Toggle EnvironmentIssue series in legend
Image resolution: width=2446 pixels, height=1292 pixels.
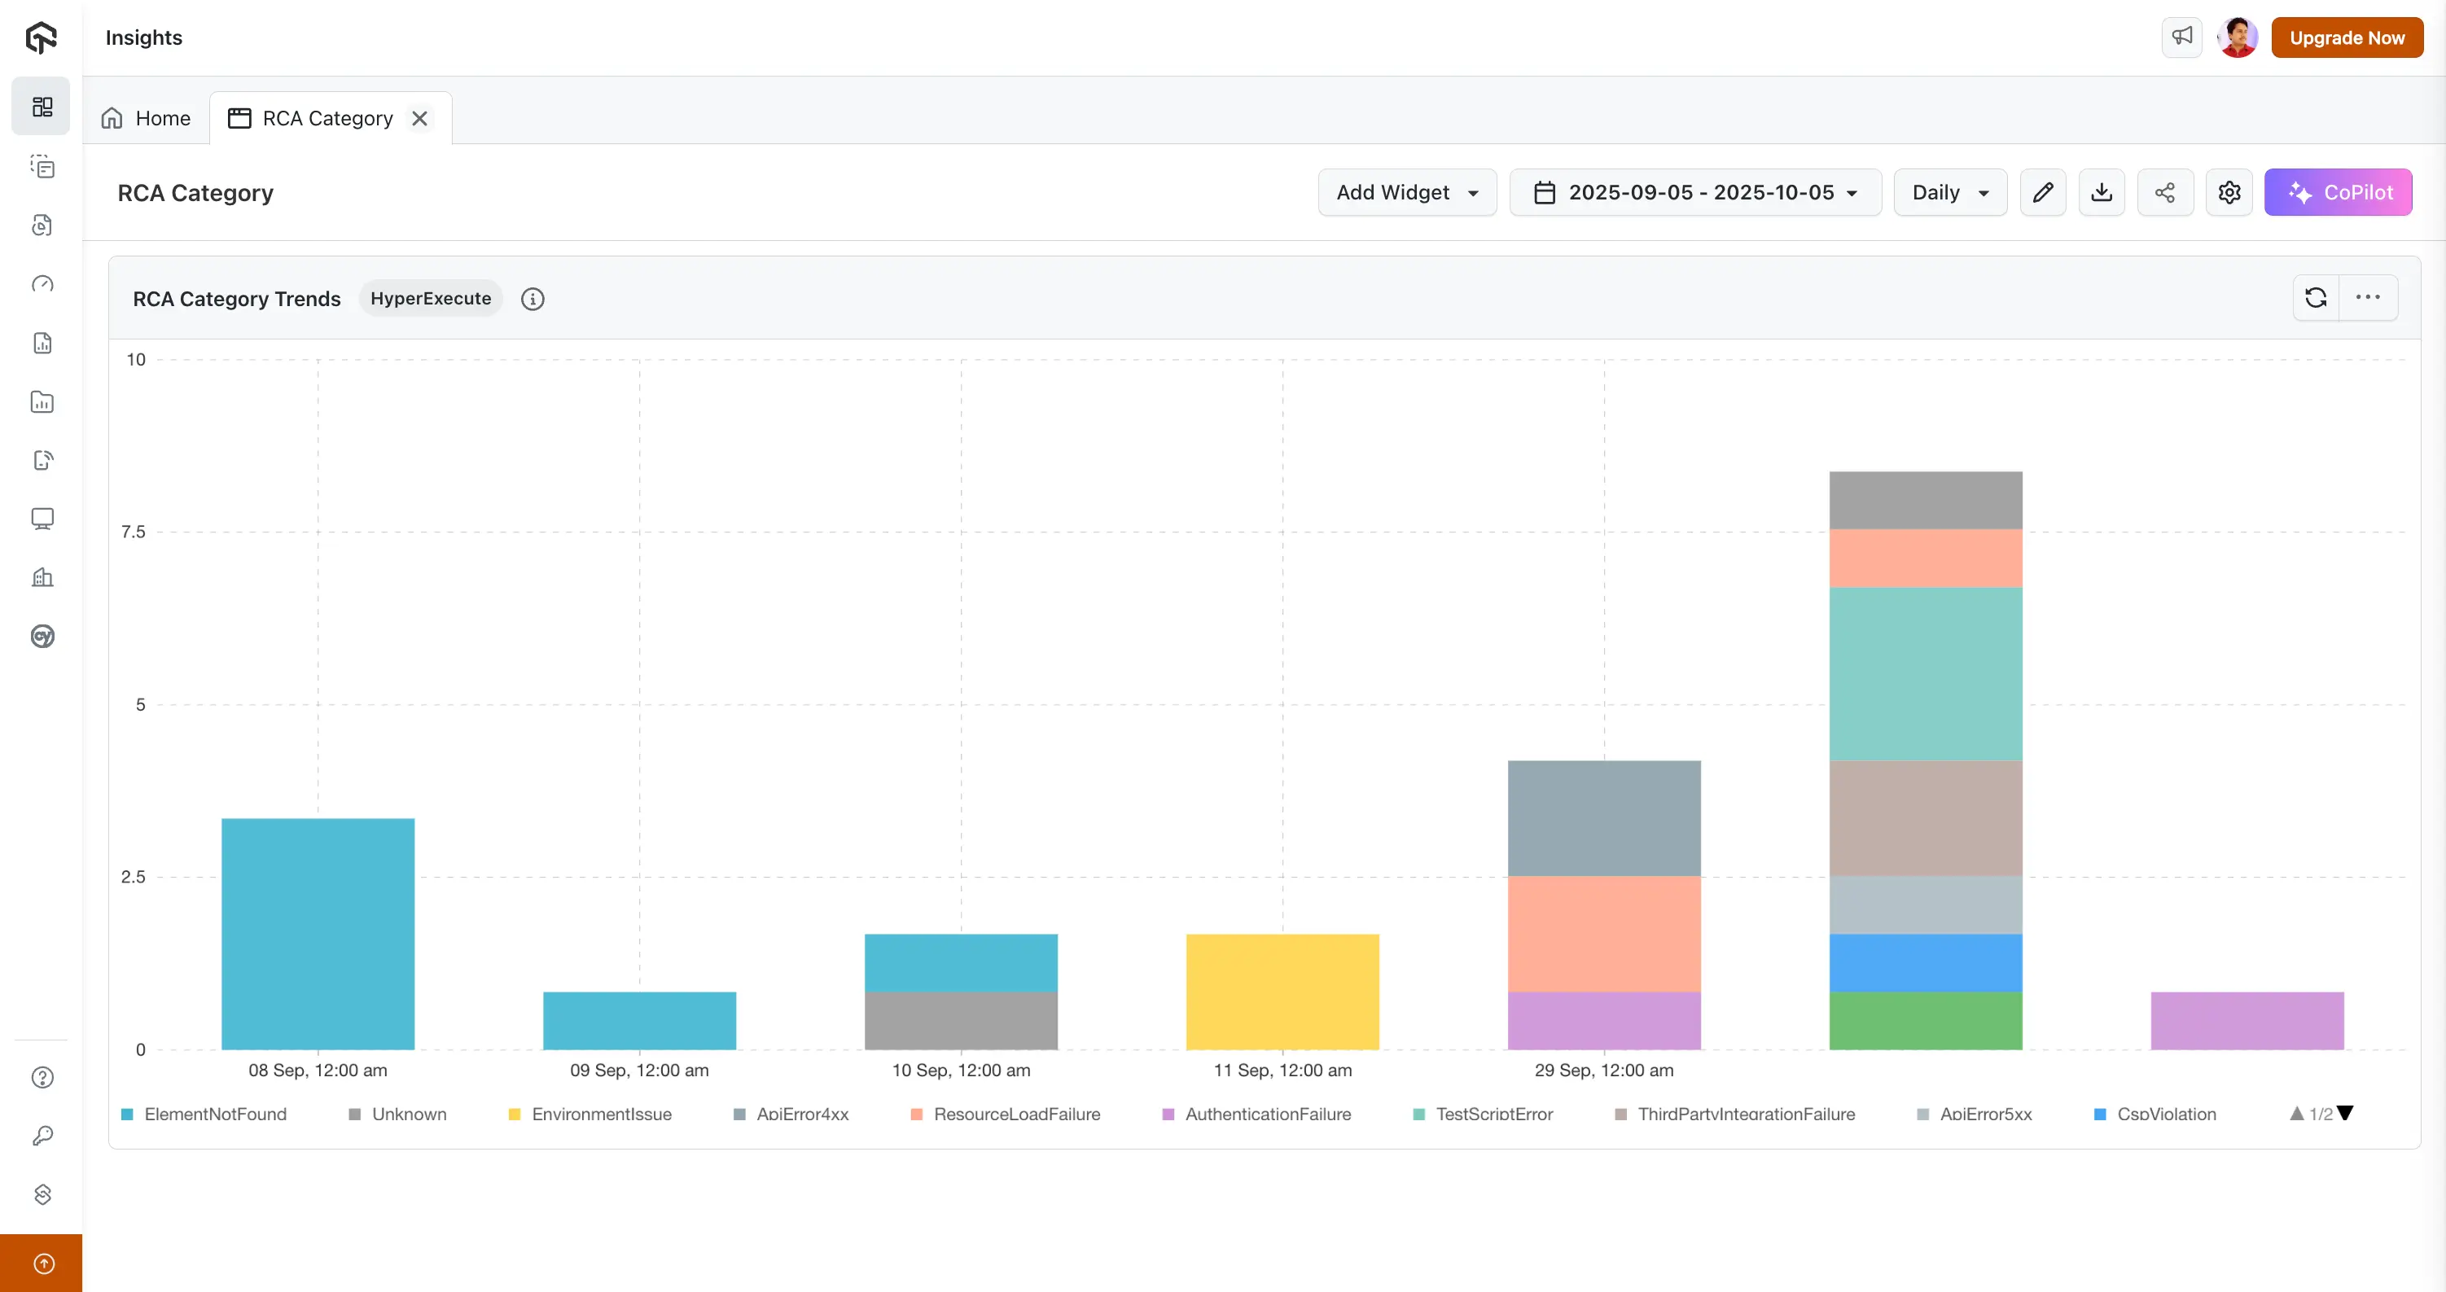click(601, 1114)
